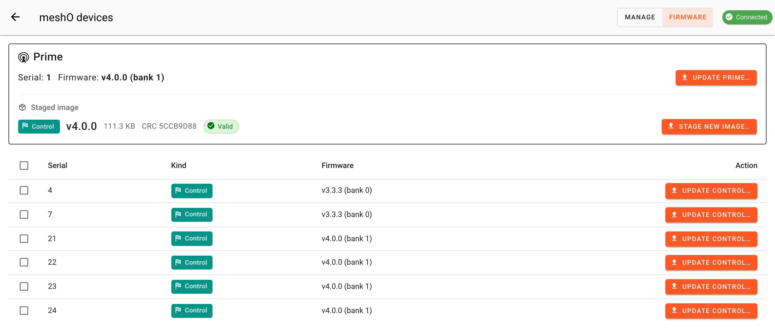Click upload icon on Update Prime button
Viewport: 775px width, 336px height.
pos(684,77)
